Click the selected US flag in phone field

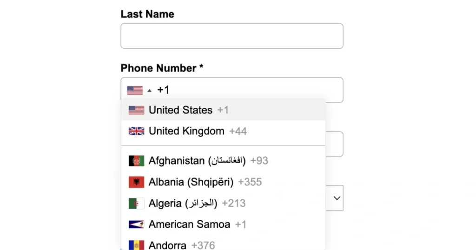[135, 90]
